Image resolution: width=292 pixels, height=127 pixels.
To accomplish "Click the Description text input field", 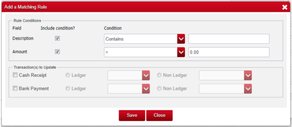I will click(x=229, y=39).
